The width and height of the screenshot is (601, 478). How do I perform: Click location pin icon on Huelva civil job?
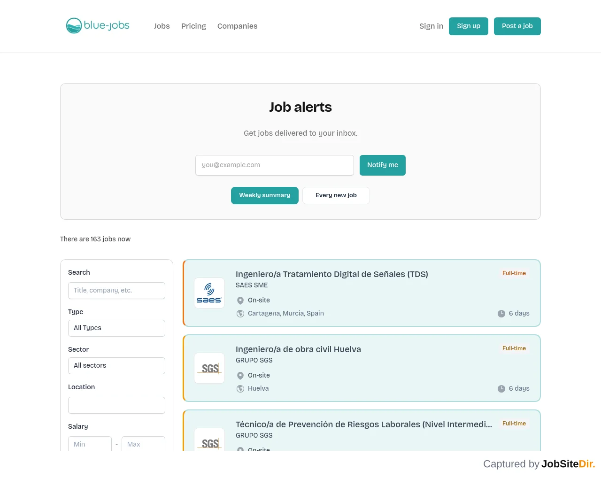(x=240, y=376)
